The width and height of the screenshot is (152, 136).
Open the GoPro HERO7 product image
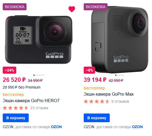pyautogui.click(x=39, y=40)
